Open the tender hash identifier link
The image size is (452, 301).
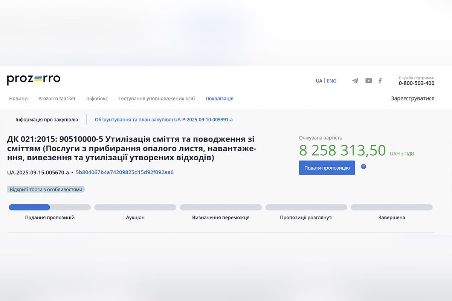click(124, 172)
